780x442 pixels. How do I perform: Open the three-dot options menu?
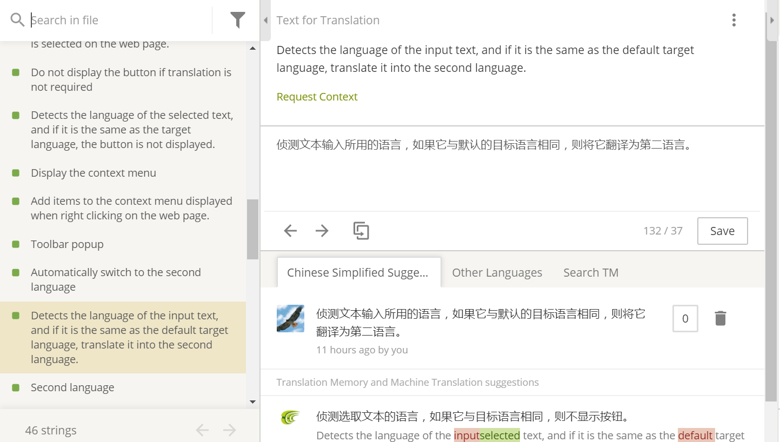pyautogui.click(x=734, y=21)
